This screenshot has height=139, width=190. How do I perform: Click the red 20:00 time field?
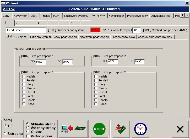95,30
